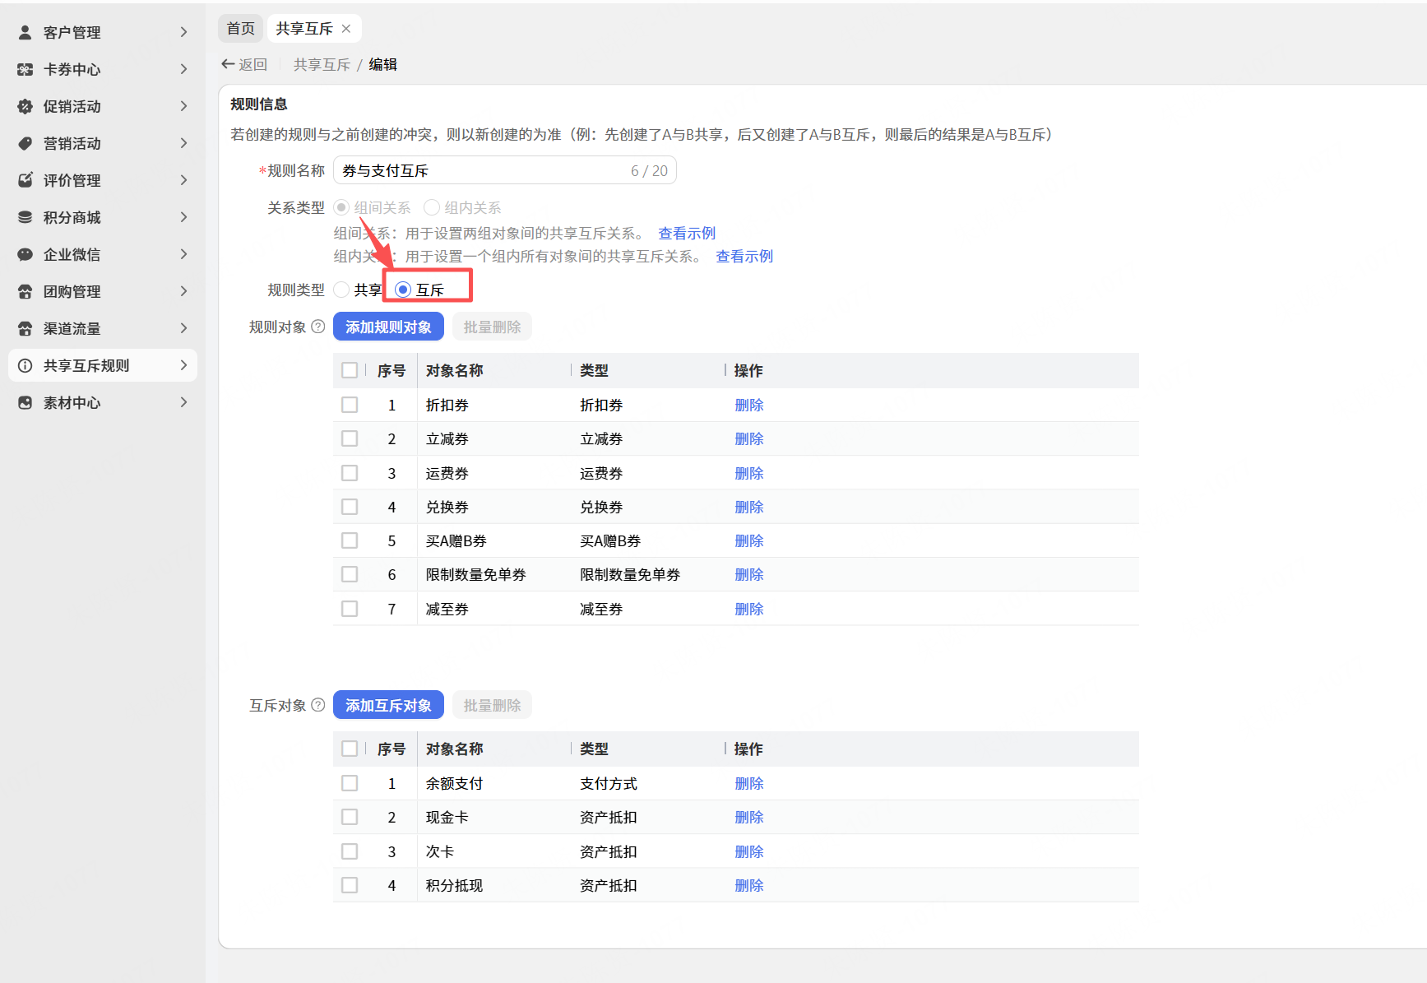The height and width of the screenshot is (983, 1427).
Task: Click help icon next to 规则对象
Action: [318, 327]
